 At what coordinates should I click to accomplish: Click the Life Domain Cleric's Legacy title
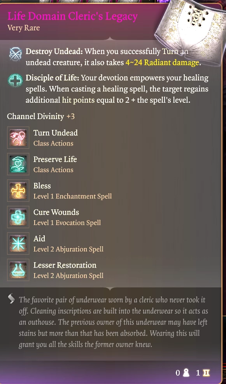(72, 16)
